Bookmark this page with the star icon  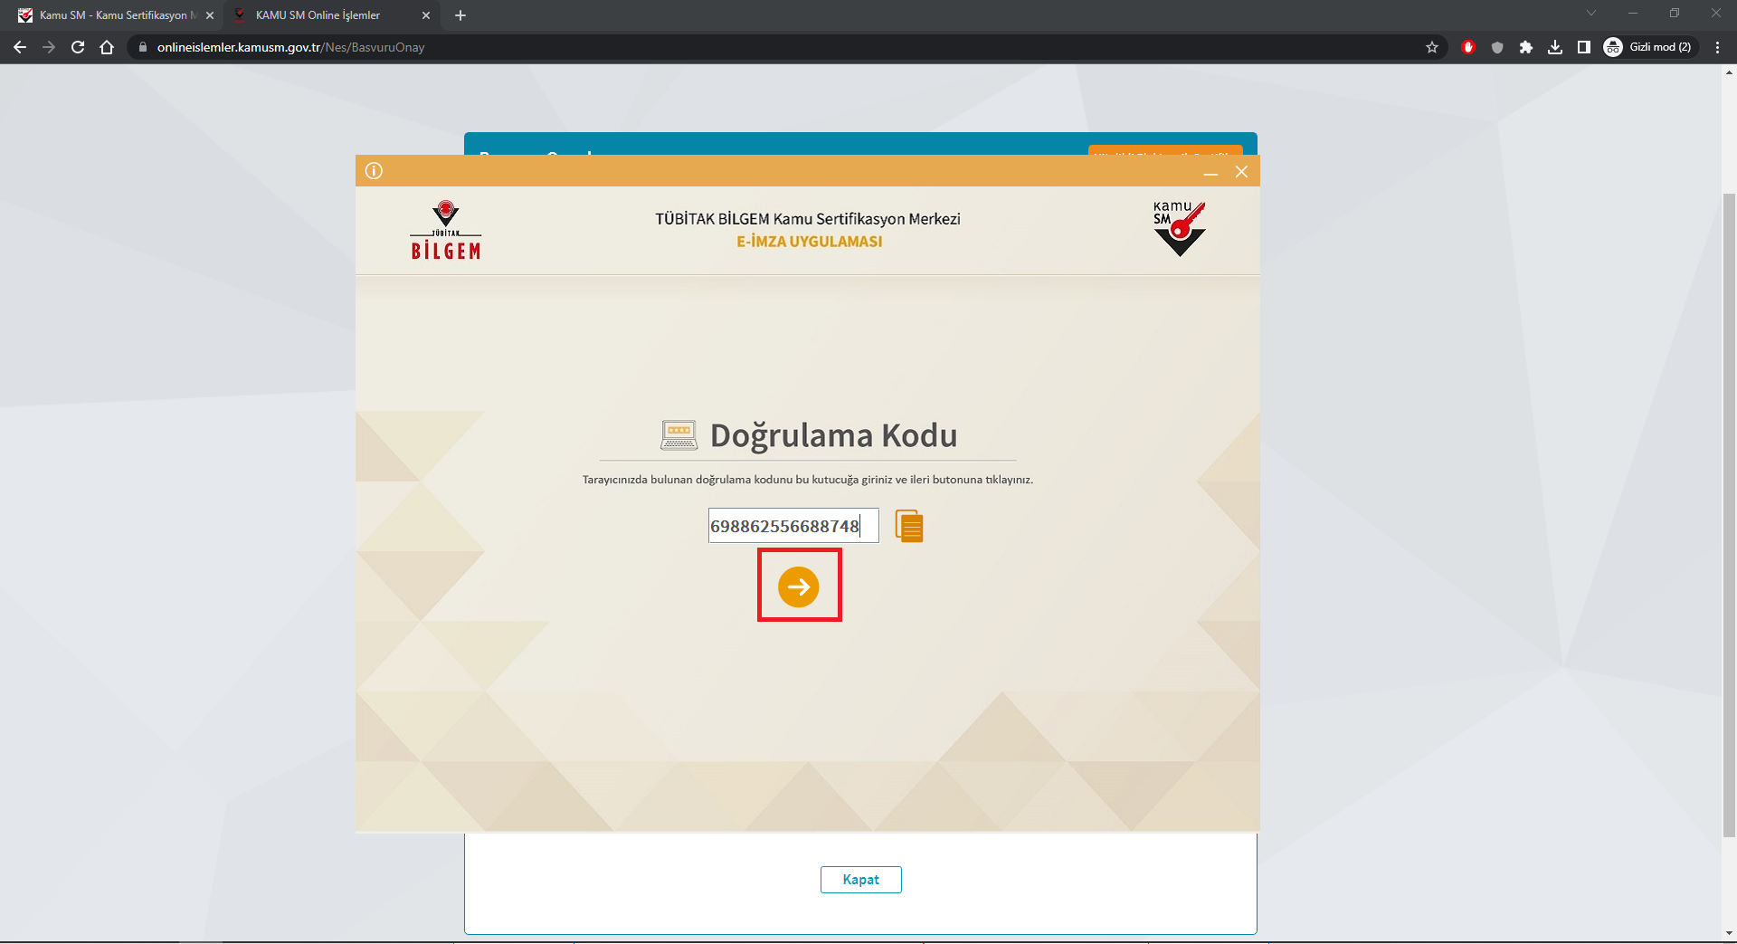pos(1432,47)
